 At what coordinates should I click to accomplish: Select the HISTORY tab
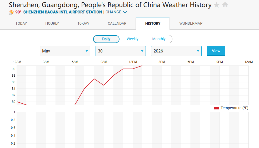point(153,24)
